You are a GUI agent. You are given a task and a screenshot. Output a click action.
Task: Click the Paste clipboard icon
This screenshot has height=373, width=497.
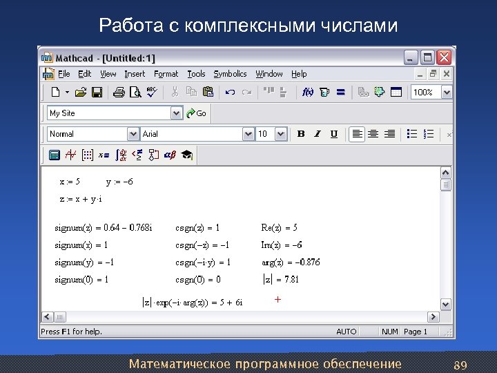[208, 92]
